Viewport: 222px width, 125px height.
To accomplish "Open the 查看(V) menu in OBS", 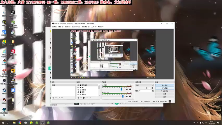I will click(68, 27).
